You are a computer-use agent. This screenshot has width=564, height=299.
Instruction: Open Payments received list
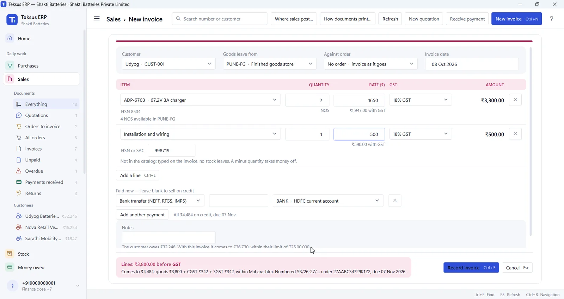click(47, 182)
